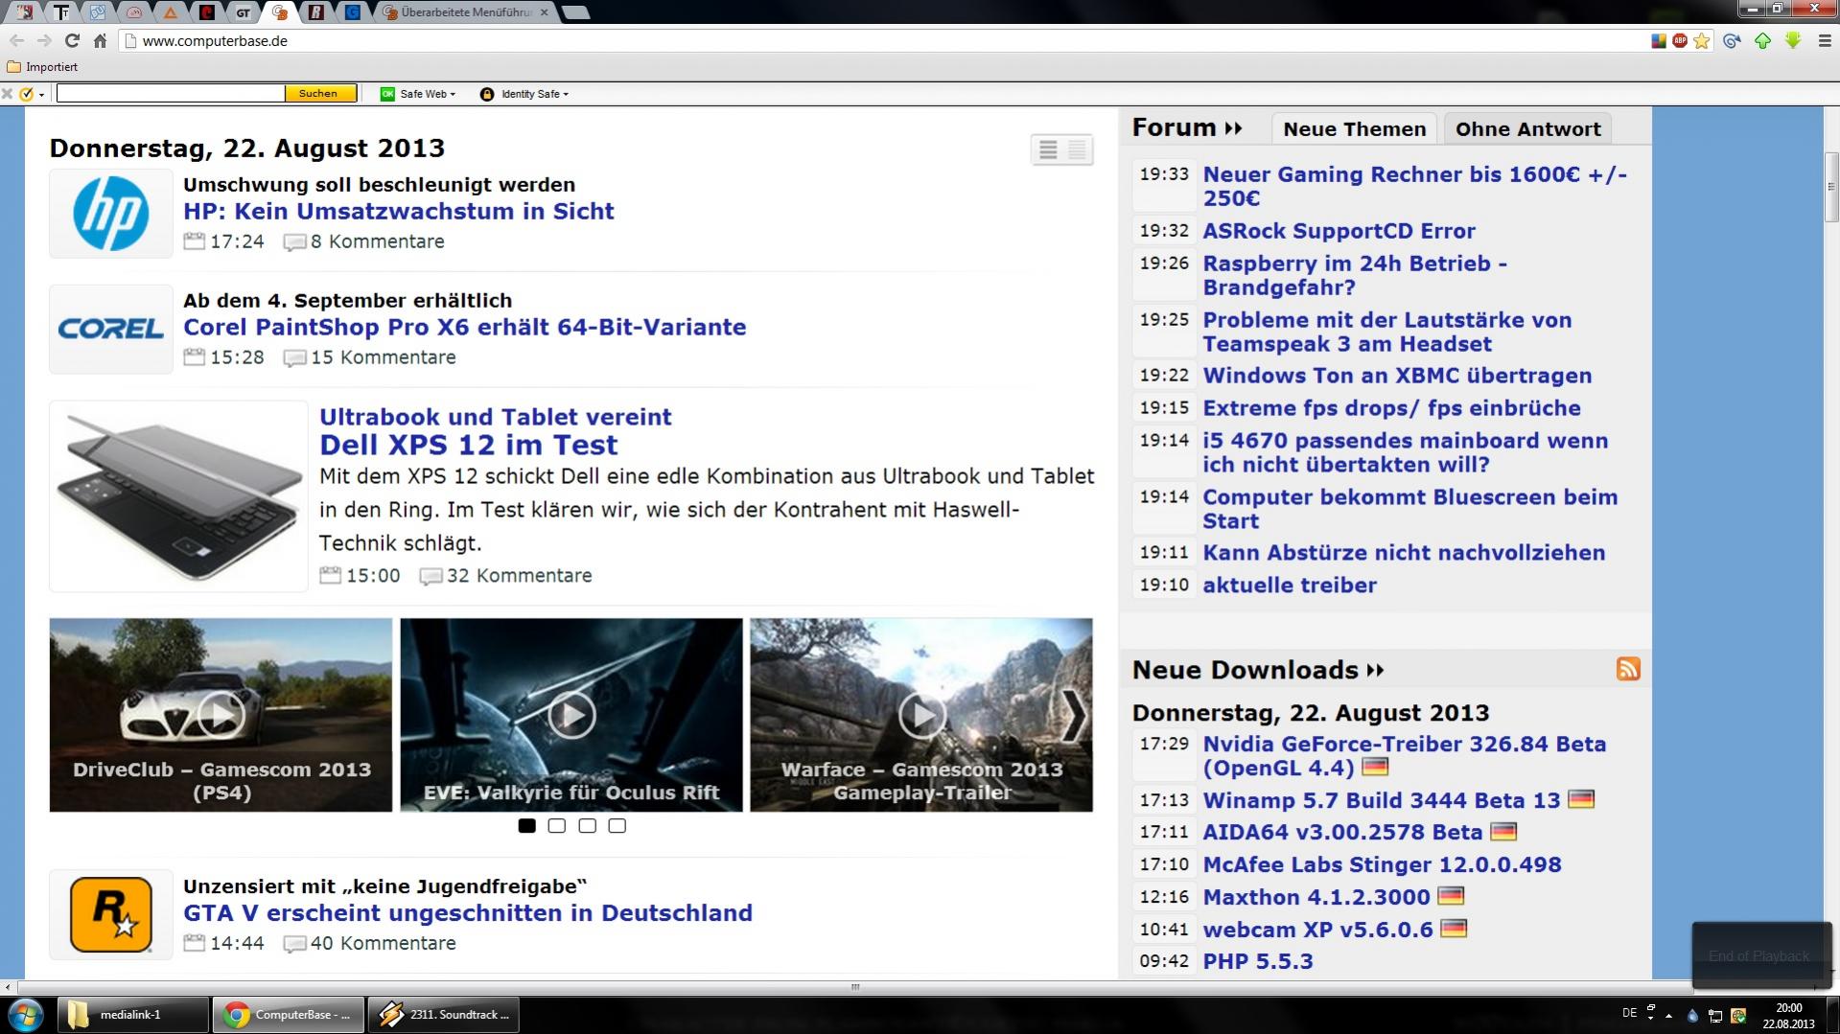Viewport: 1840px width, 1034px height.
Task: Play the DriveClub Gamescom 2013 video
Action: pyautogui.click(x=221, y=715)
